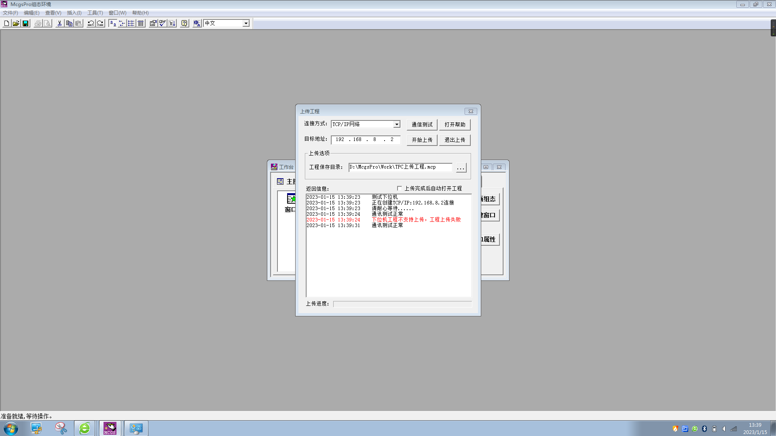The image size is (776, 436).
Task: Enable auto-open project after upload checkbox
Action: (x=400, y=188)
